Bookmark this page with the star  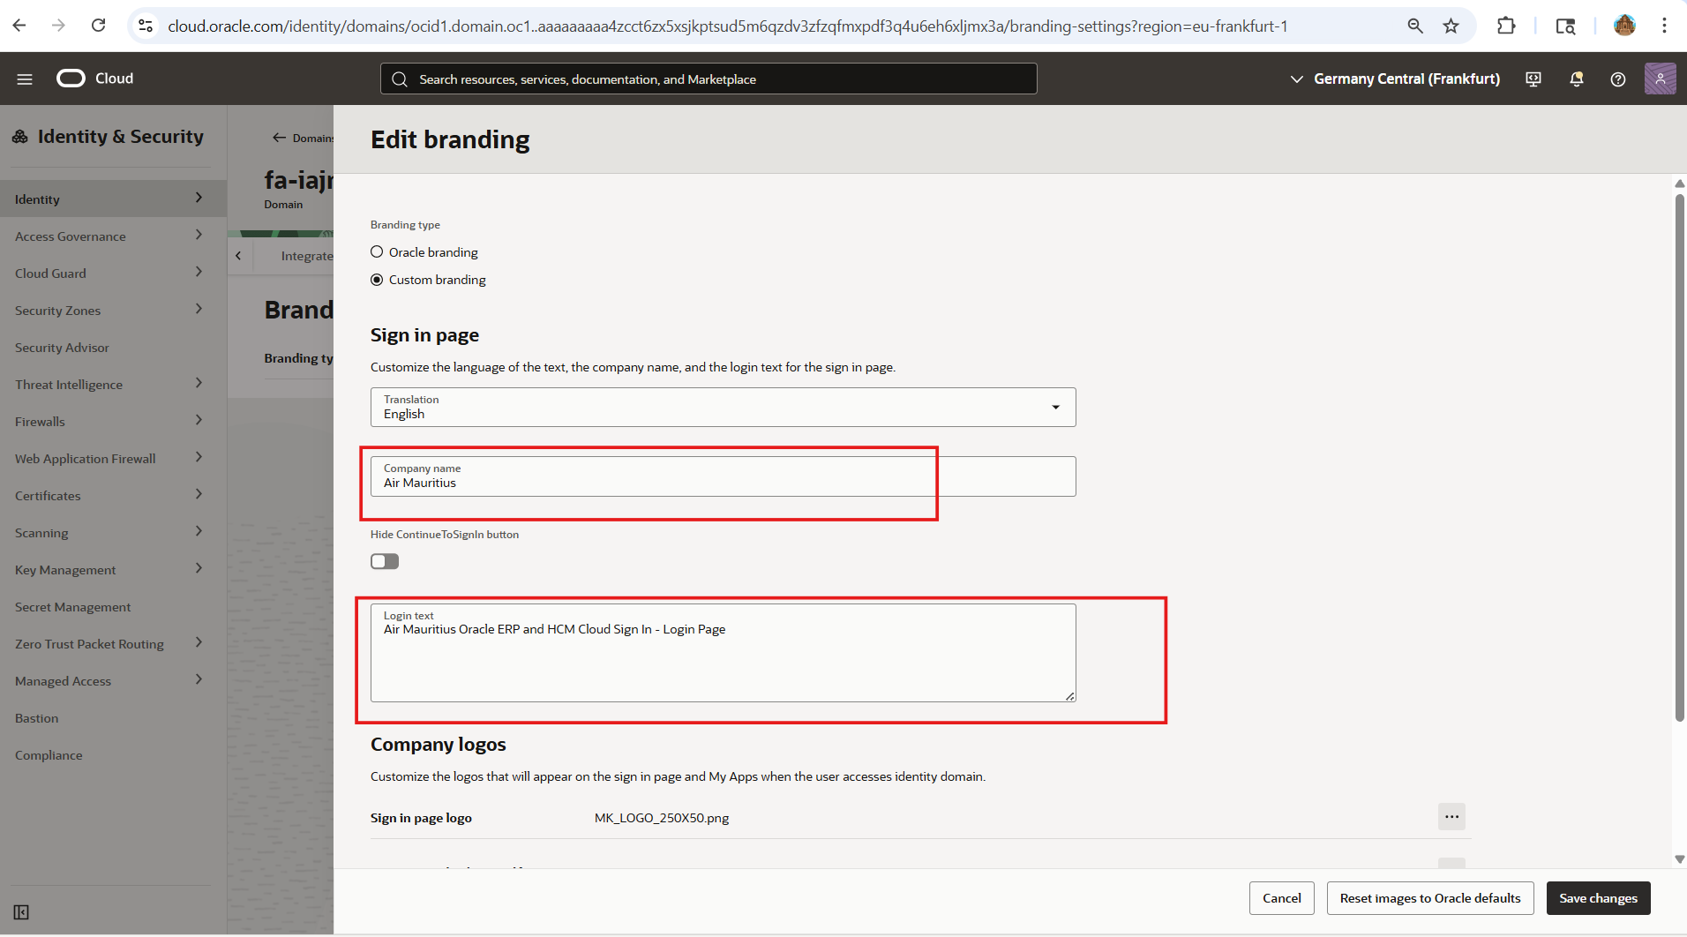[1451, 26]
